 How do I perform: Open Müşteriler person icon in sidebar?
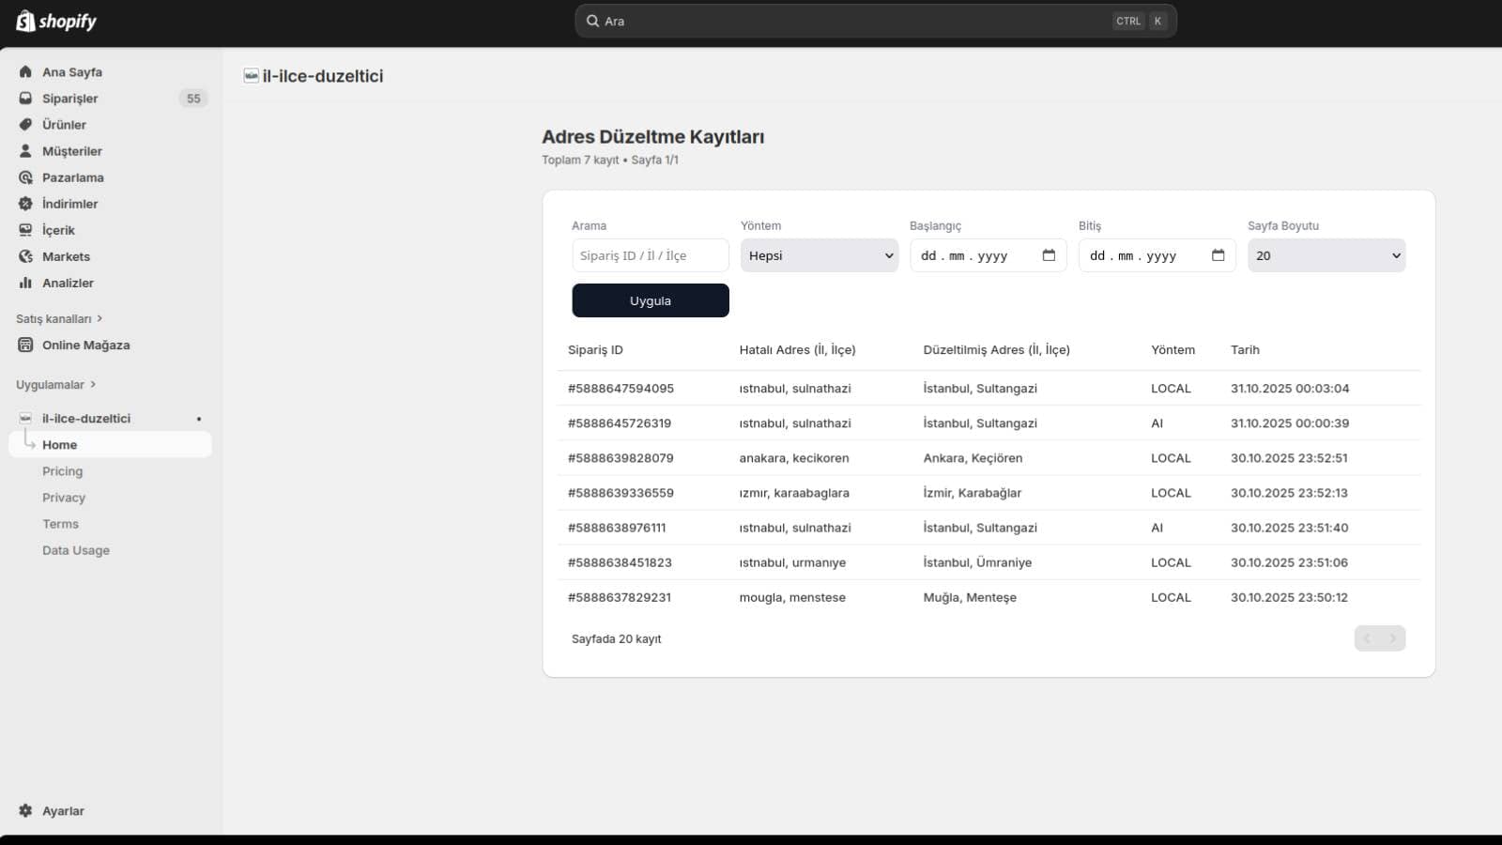[25, 150]
